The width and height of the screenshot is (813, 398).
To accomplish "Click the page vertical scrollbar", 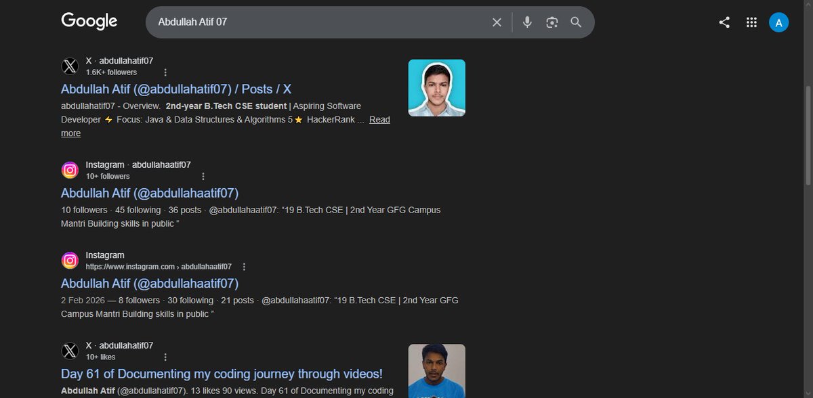I will [x=807, y=135].
